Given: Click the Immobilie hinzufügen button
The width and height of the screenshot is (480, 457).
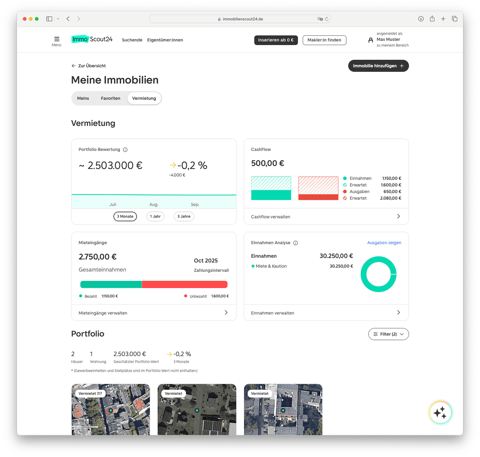Looking at the screenshot, I should [378, 66].
